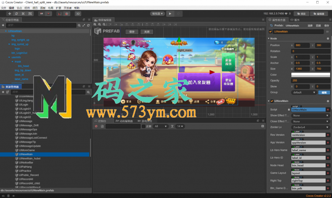Open the Node section gear settings
This screenshot has width=332, height=198.
point(328,38)
